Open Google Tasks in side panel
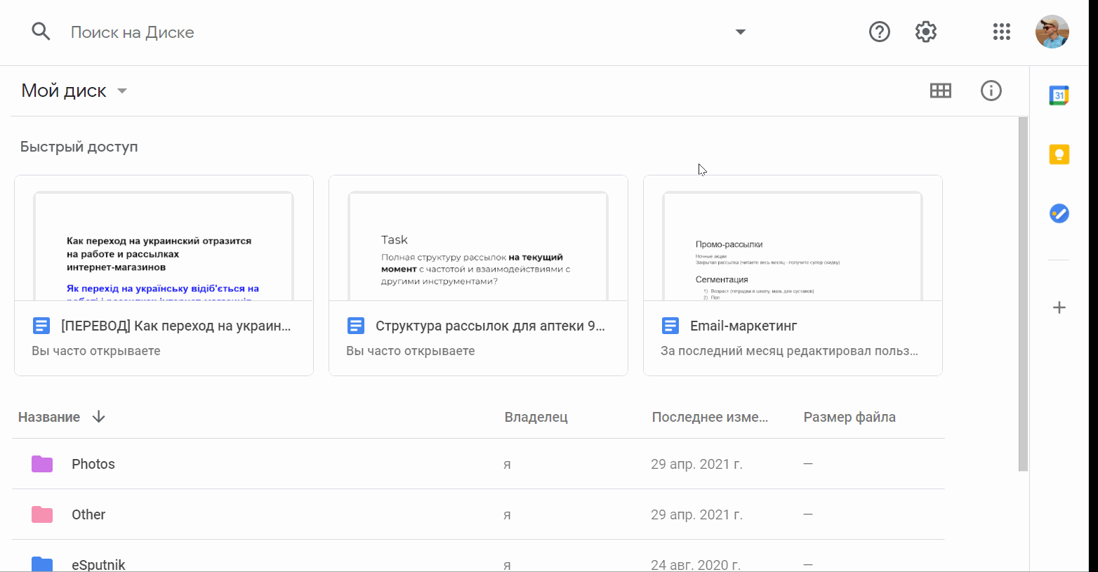The height and width of the screenshot is (572, 1098). [x=1059, y=213]
